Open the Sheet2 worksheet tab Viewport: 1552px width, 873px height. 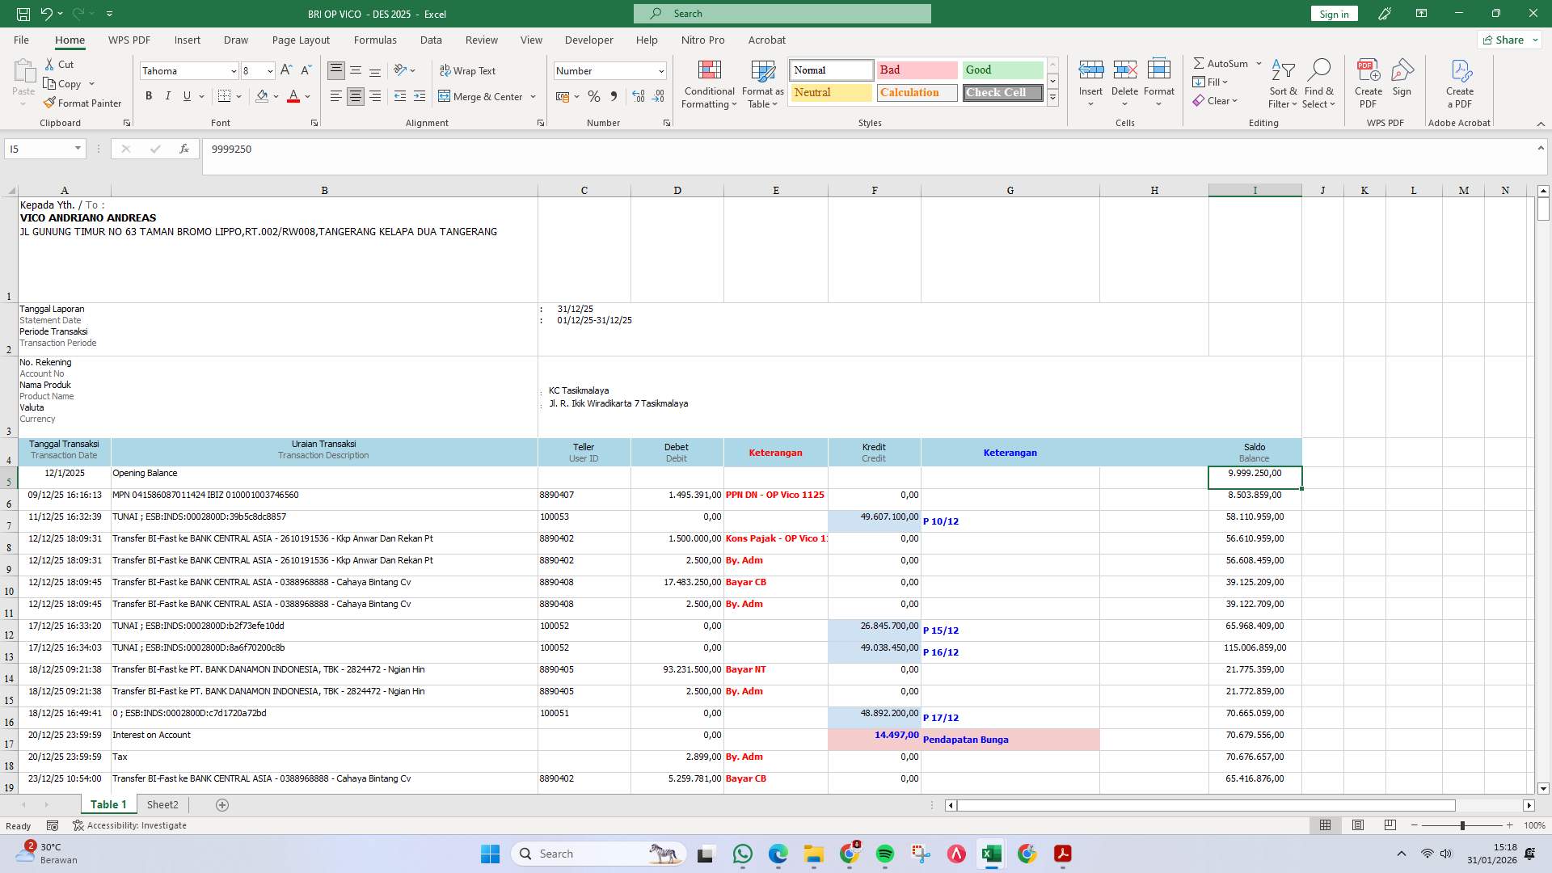coord(162,804)
